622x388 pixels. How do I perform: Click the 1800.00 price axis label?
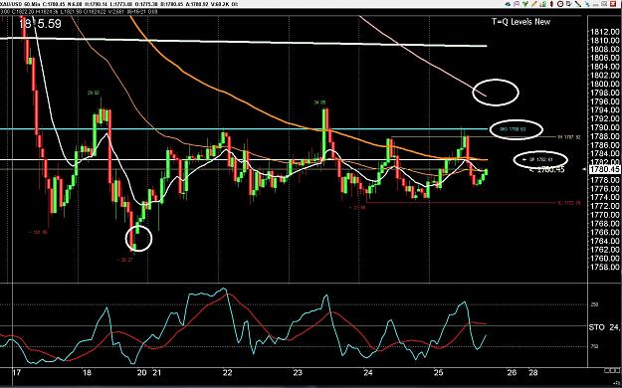605,85
